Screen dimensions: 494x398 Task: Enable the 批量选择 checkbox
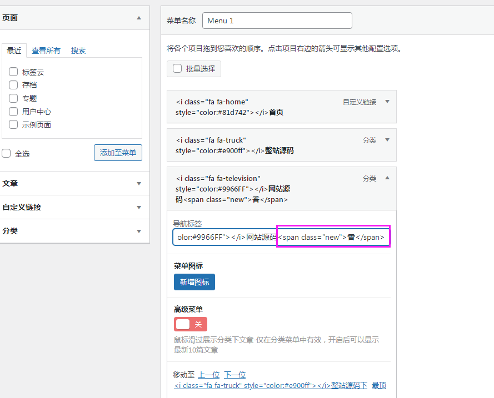pos(177,69)
